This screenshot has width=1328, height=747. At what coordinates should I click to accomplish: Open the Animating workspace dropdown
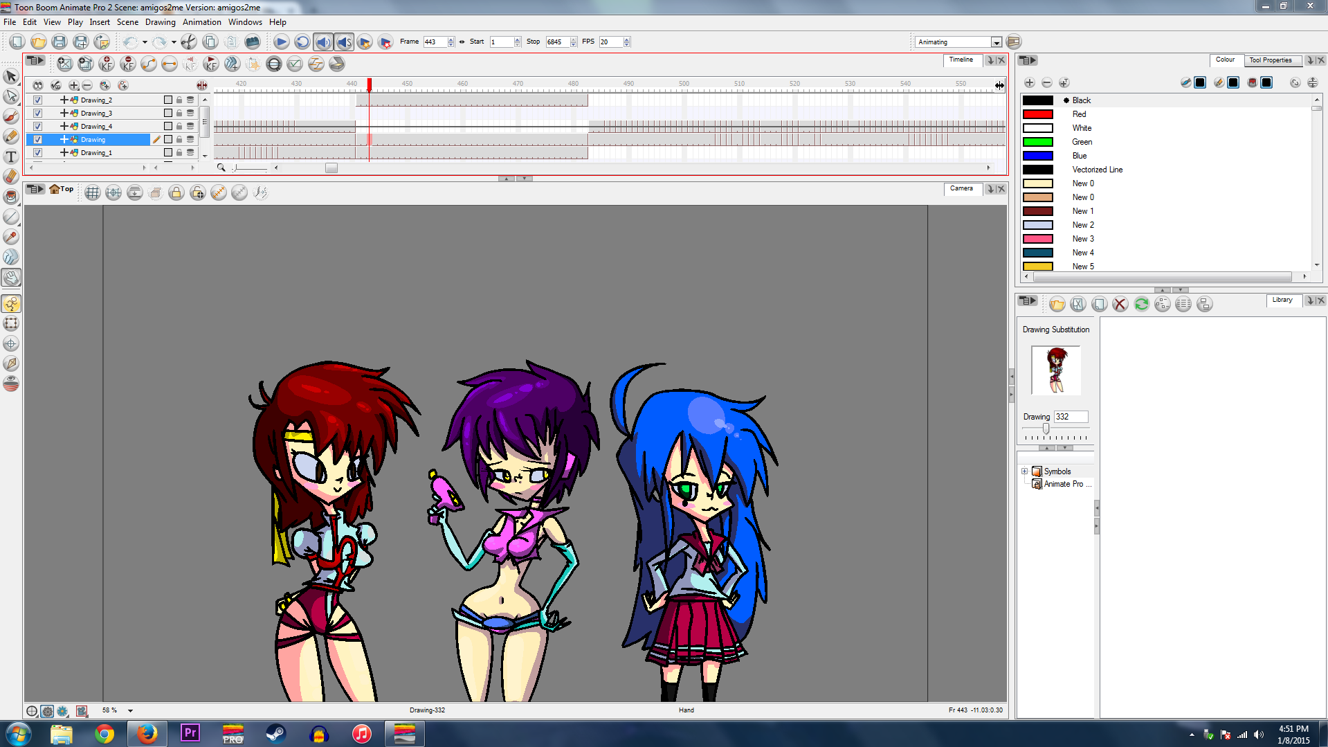coord(996,42)
